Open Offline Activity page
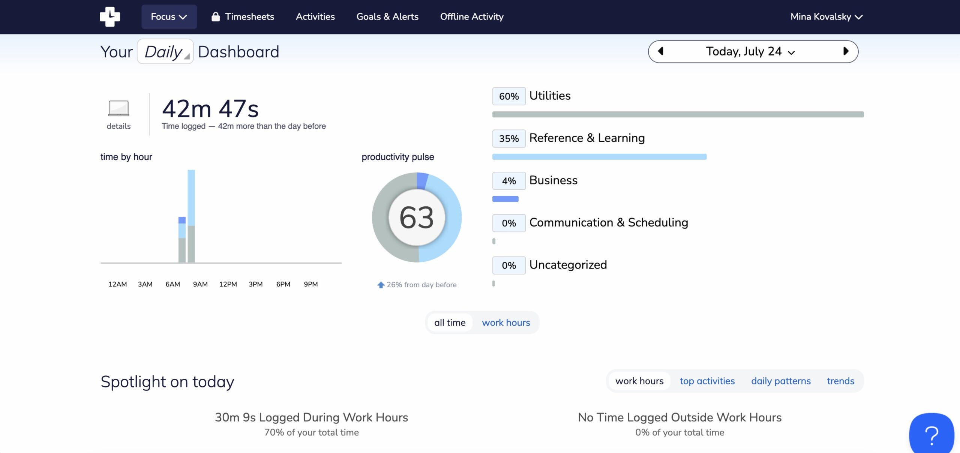Image resolution: width=960 pixels, height=453 pixels. pyautogui.click(x=472, y=16)
